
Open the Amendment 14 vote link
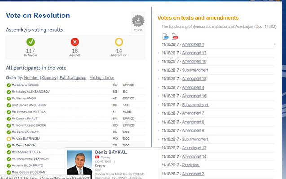pos(194,156)
